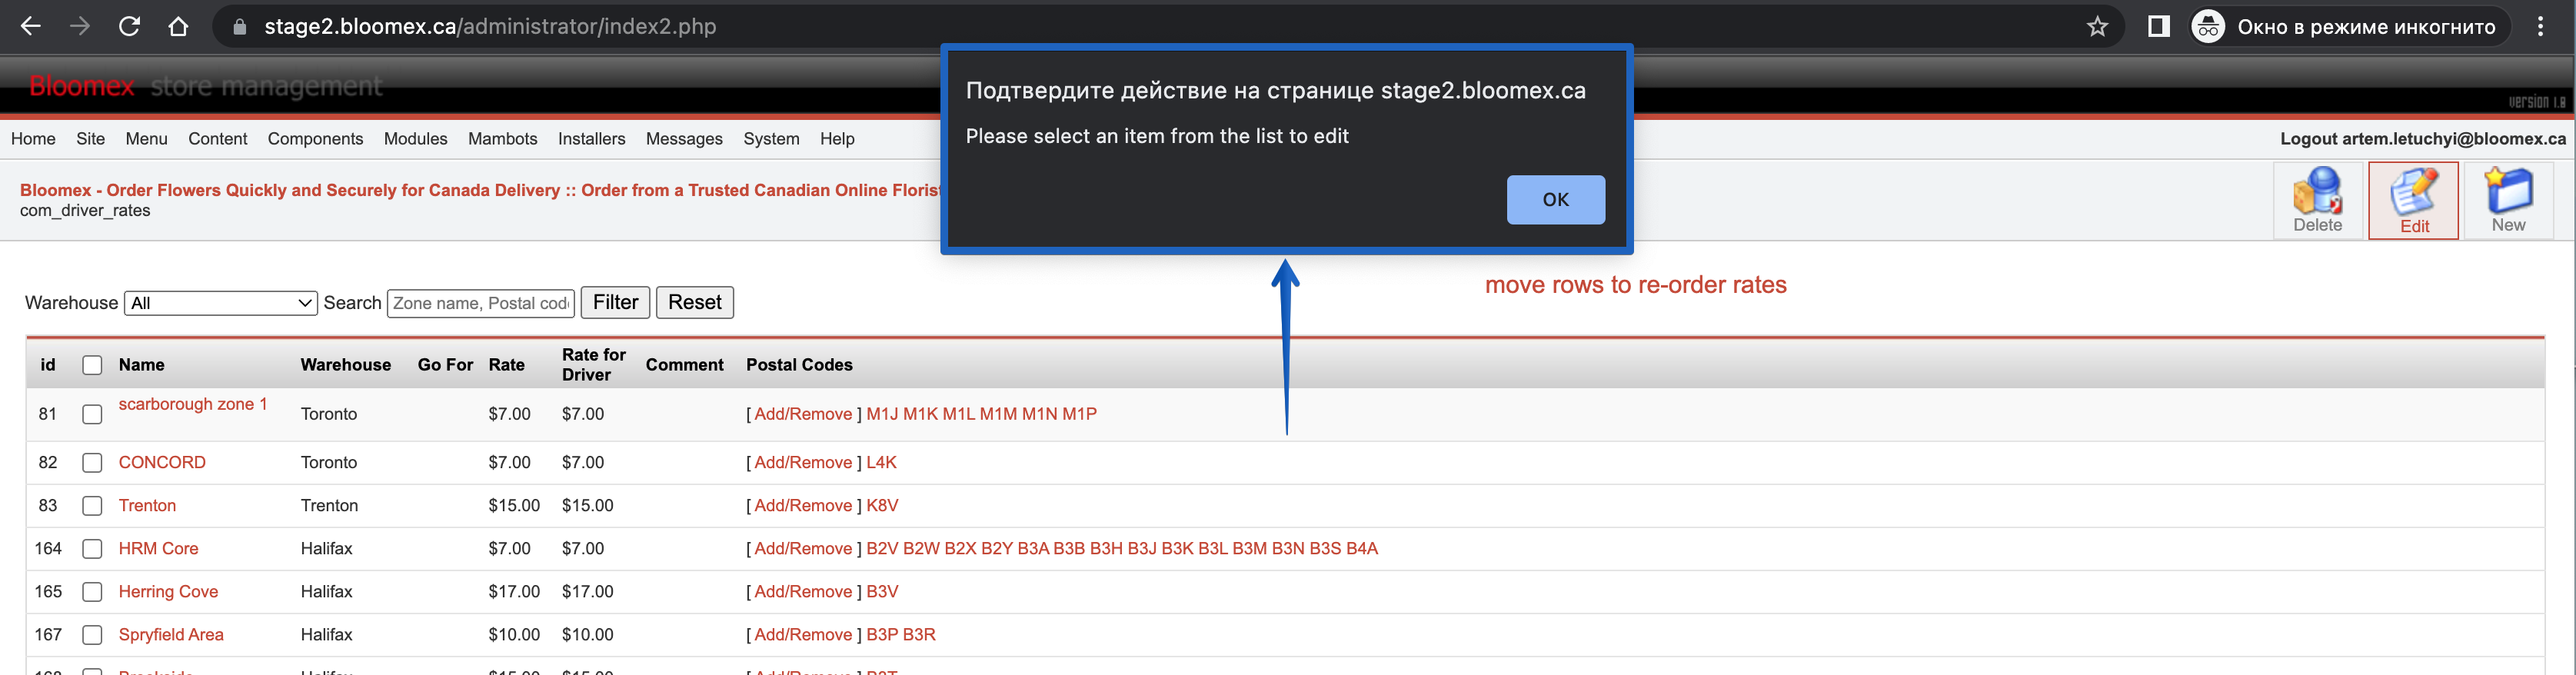Viewport: 2576px width, 675px height.
Task: Click the New item toolbar icon
Action: 2508,201
